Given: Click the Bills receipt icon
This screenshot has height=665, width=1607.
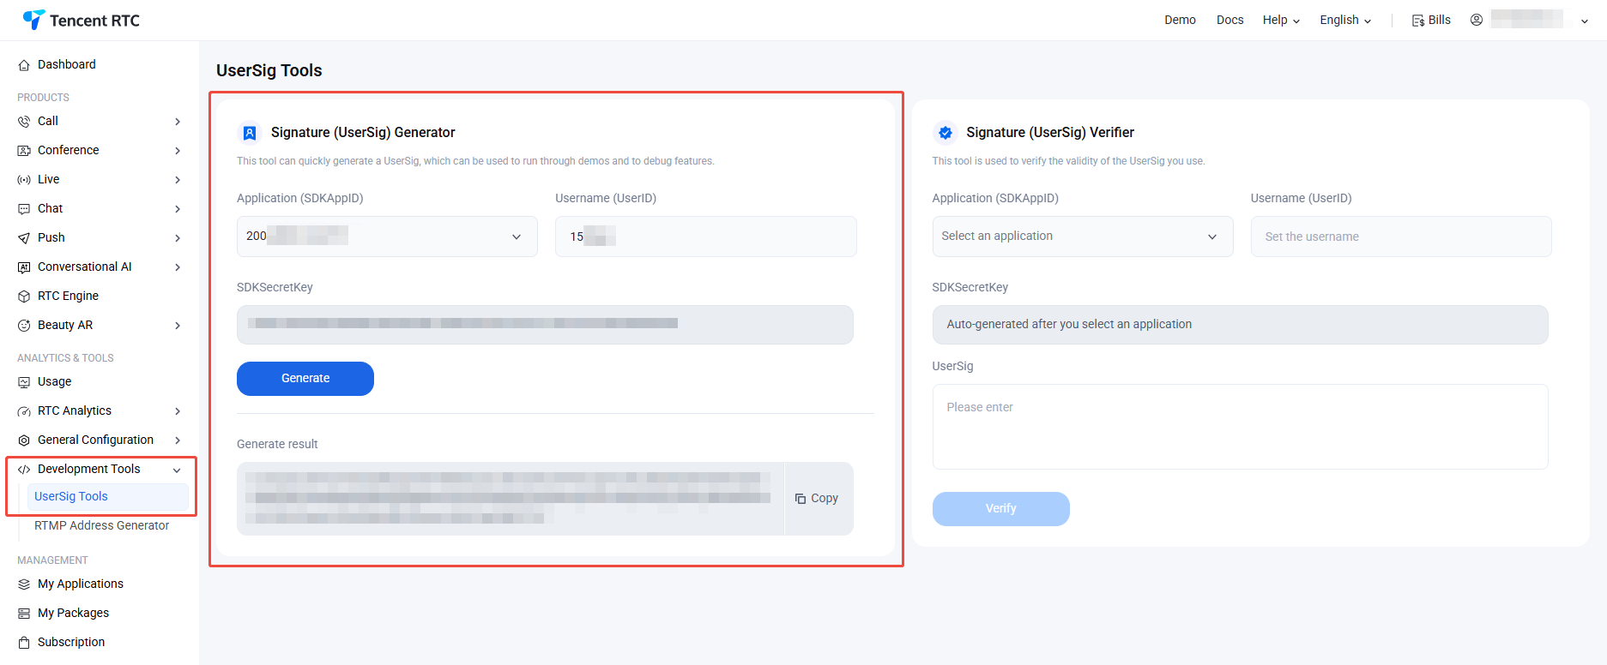Looking at the screenshot, I should [1418, 21].
